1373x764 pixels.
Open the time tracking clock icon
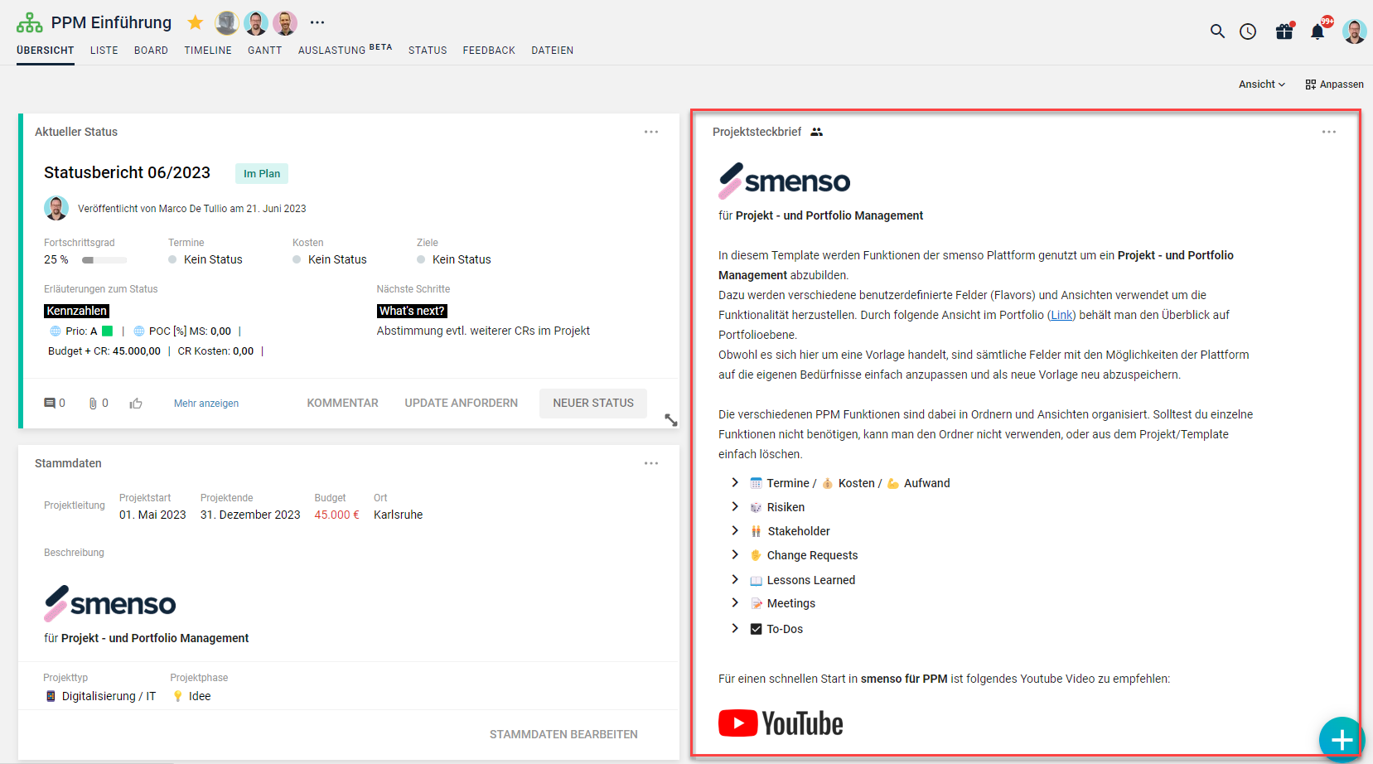coord(1248,31)
